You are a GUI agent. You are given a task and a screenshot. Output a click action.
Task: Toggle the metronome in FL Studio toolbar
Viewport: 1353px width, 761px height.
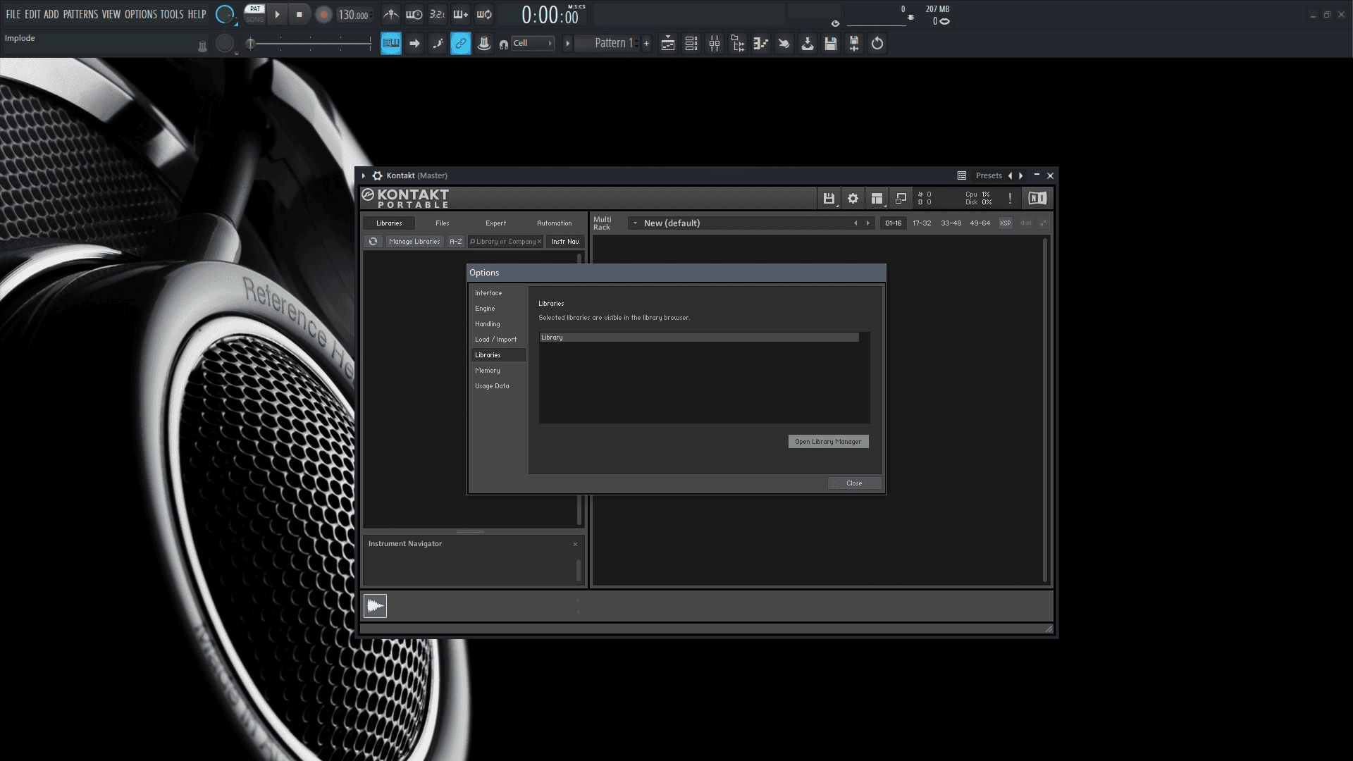tap(390, 14)
